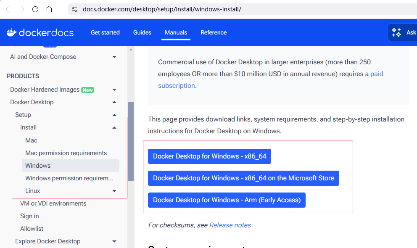
Task: Click the PRODUCTS section heading
Action: tap(23, 76)
